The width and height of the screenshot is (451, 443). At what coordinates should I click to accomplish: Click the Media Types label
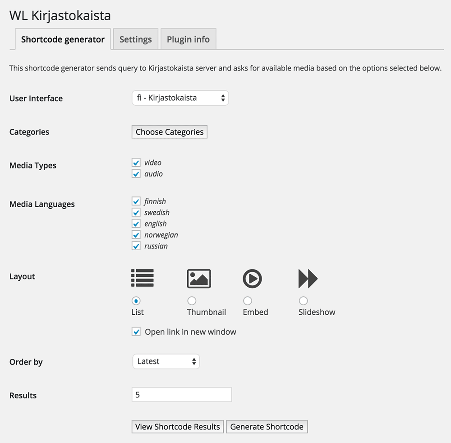(x=33, y=166)
